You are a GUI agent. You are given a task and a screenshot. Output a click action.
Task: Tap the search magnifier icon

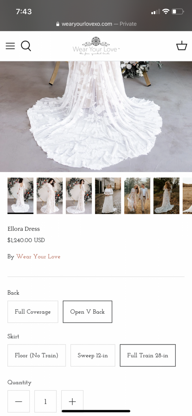pyautogui.click(x=26, y=46)
